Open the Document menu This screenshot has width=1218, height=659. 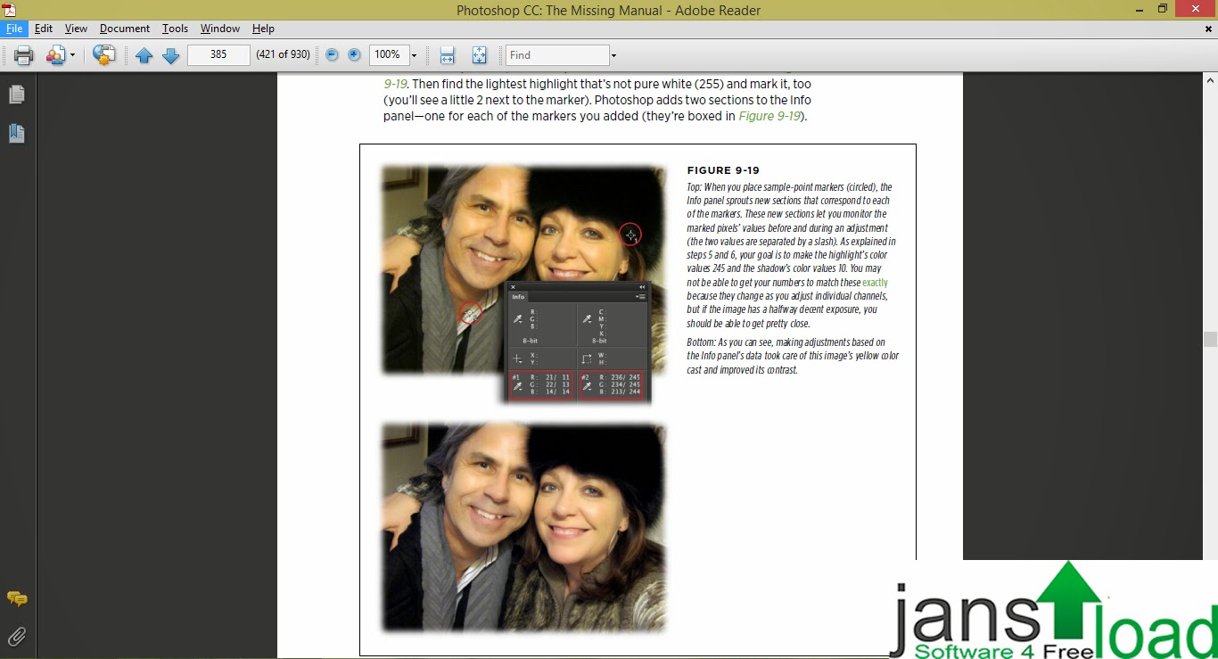[x=125, y=29]
